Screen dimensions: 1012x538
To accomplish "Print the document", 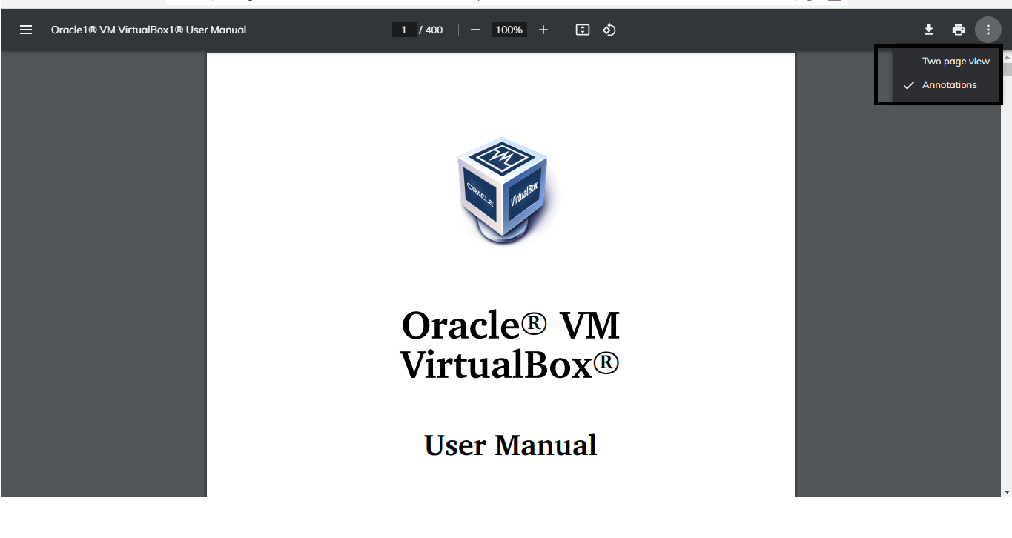I will coord(959,30).
